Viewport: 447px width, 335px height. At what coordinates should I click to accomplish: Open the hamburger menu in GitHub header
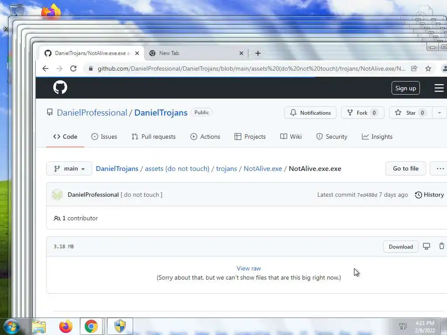tap(439, 88)
